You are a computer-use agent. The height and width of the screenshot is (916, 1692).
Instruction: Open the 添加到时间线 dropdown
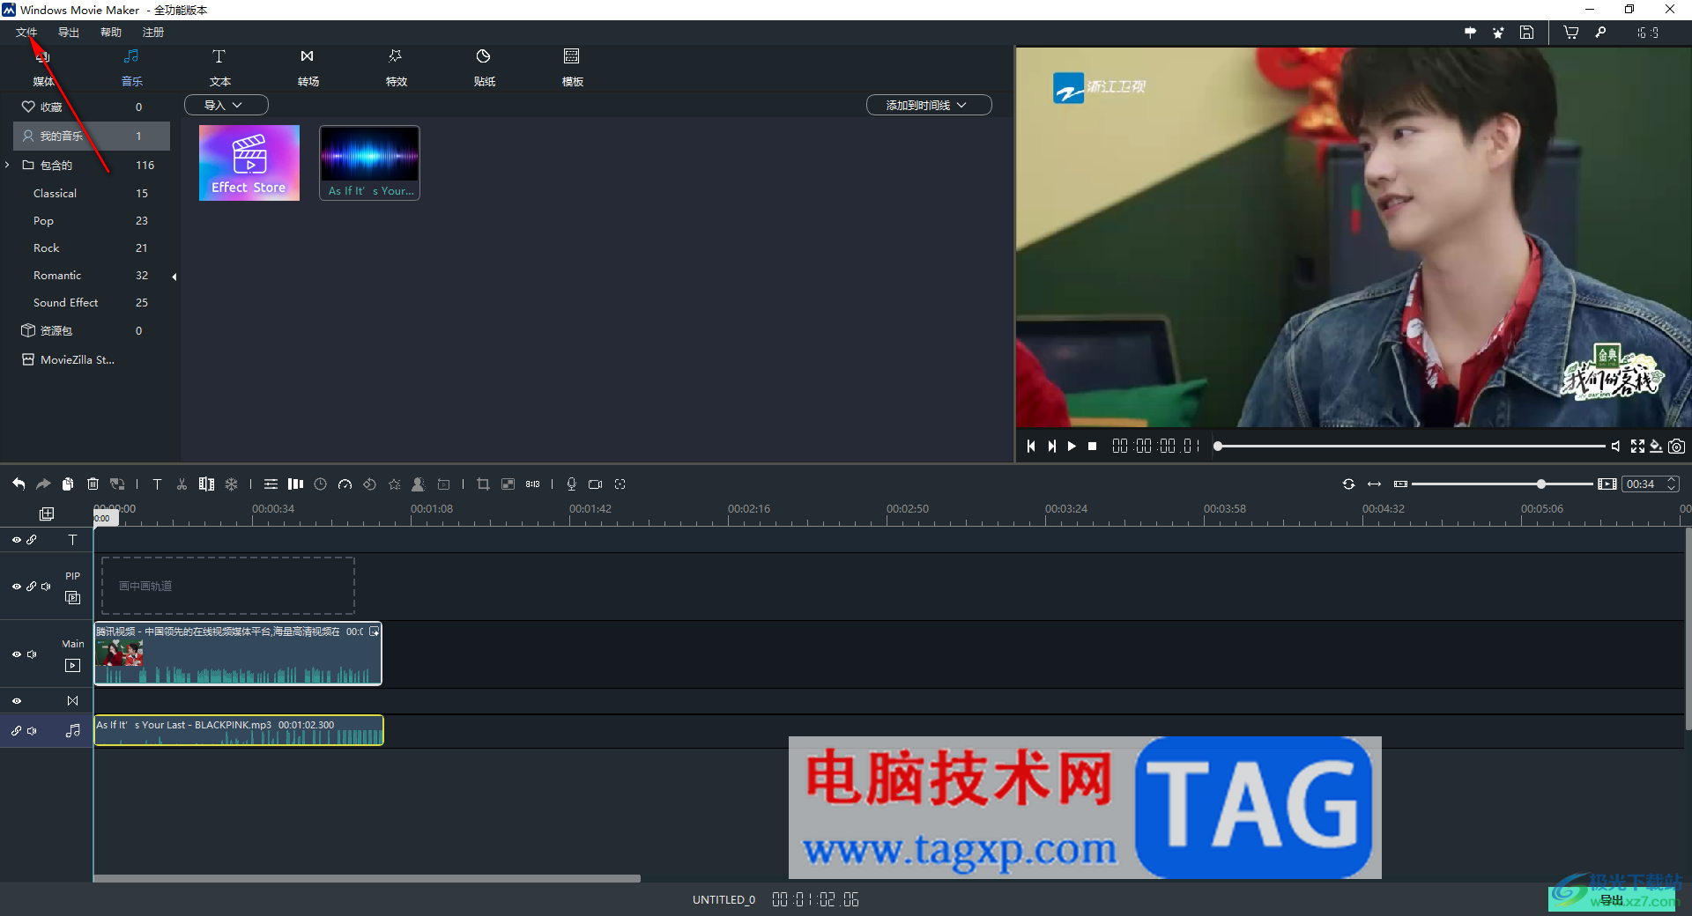[x=929, y=105]
